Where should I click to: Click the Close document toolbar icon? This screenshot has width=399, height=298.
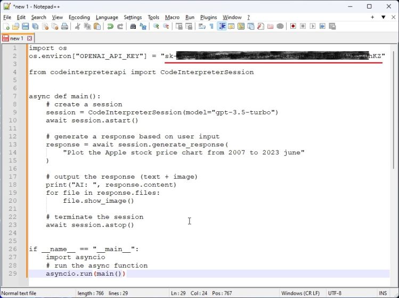(x=45, y=27)
